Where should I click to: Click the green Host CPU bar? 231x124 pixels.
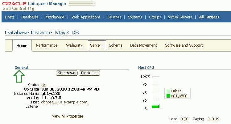pyautogui.click(x=155, y=106)
